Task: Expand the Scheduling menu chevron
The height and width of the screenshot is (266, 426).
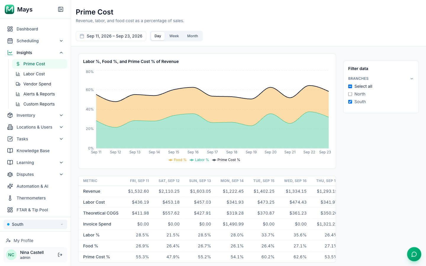Action: [61, 41]
